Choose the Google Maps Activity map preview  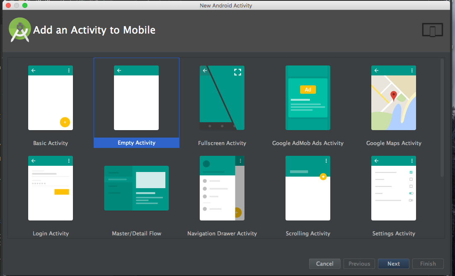point(394,98)
